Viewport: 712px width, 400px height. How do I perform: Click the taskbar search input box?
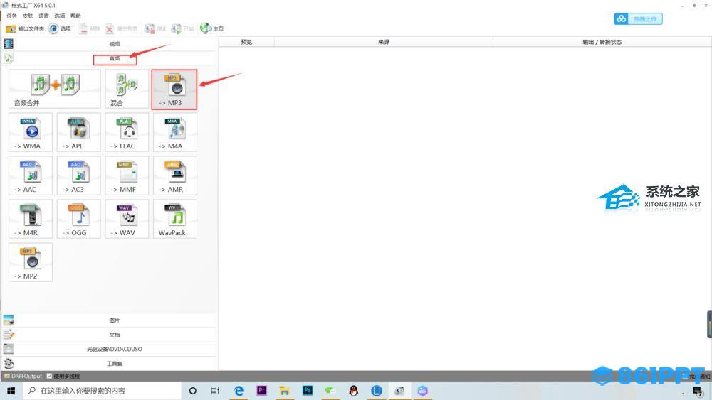(x=102, y=391)
